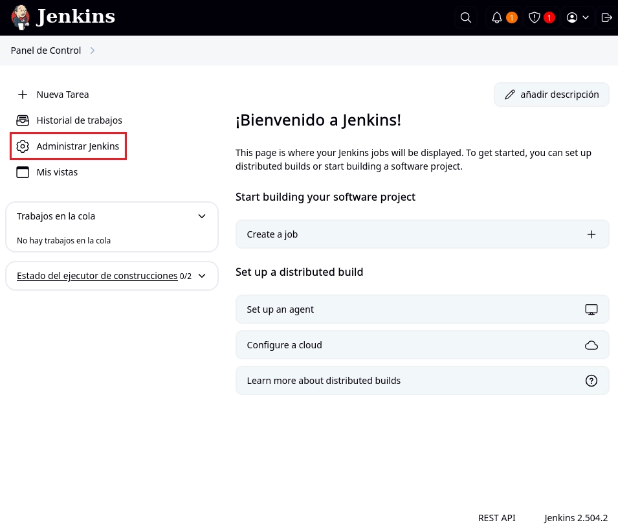Viewport: 618px width, 527px height.
Task: Click the monitor icon on Set up an agent
Action: [591, 309]
